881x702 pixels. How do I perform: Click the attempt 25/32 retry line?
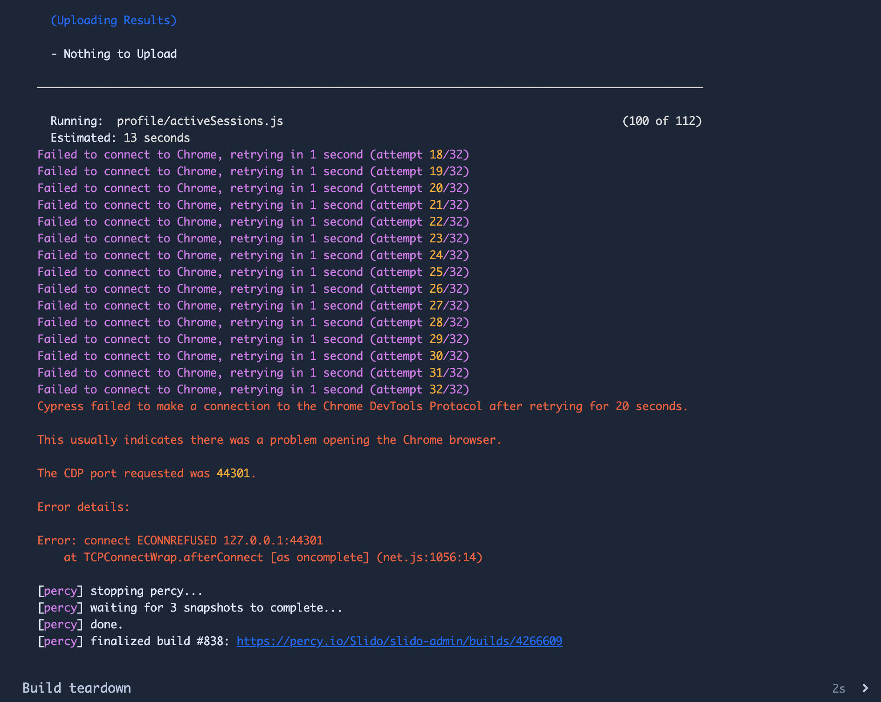pyautogui.click(x=253, y=272)
